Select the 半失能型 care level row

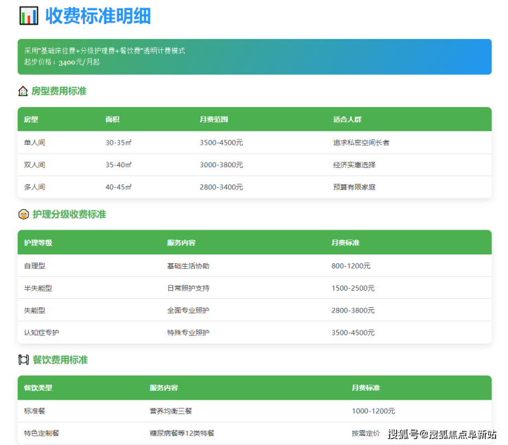pyautogui.click(x=254, y=288)
